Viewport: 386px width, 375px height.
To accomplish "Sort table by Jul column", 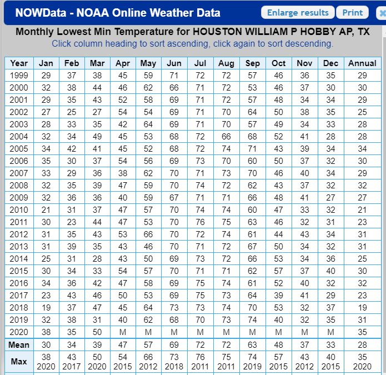I will (200, 63).
